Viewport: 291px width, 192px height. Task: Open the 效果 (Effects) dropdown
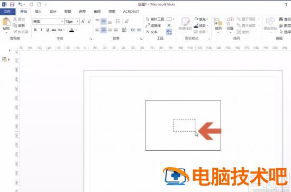click(x=201, y=32)
